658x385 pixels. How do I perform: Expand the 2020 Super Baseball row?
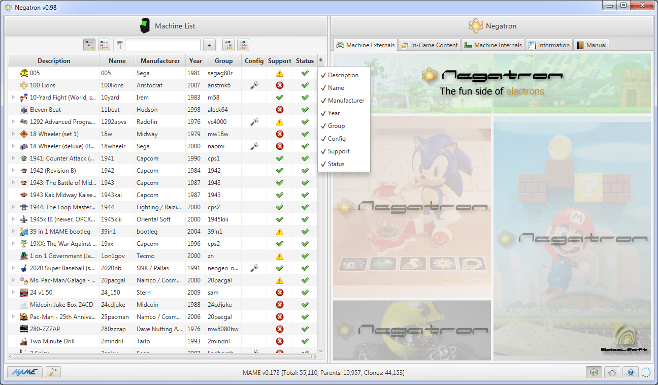[14, 268]
